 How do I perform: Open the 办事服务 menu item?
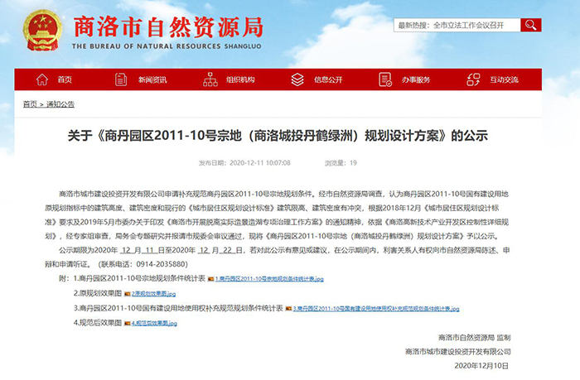pos(416,79)
